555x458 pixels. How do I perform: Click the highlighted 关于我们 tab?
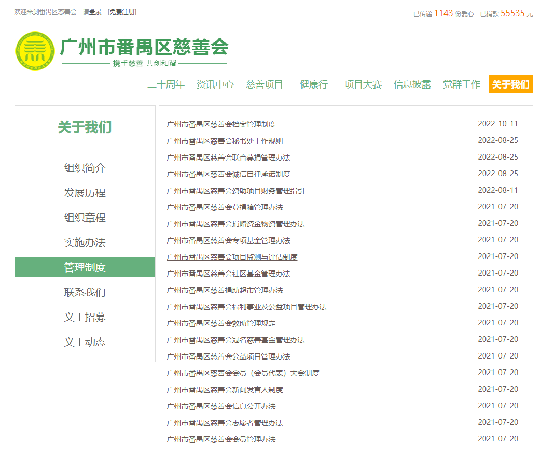pos(511,84)
